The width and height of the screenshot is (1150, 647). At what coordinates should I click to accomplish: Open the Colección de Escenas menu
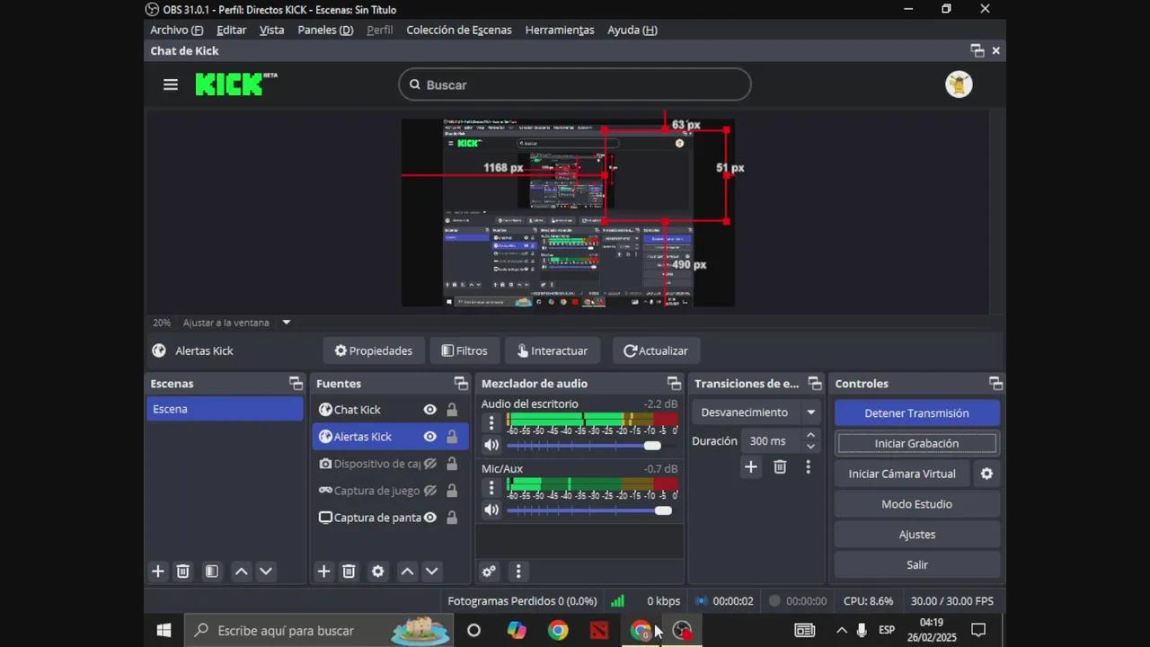pyautogui.click(x=458, y=30)
